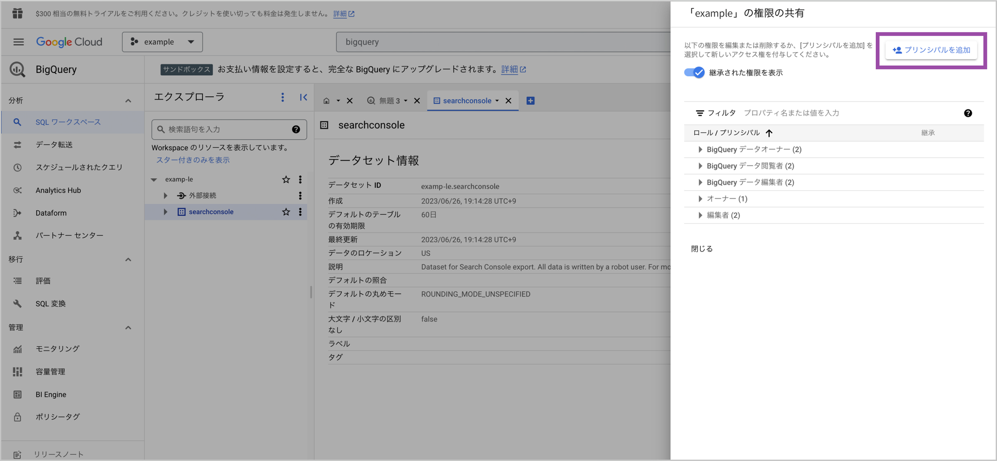The height and width of the screenshot is (461, 997).
Task: Click 閉じる to close permissions panel
Action: (x=702, y=248)
